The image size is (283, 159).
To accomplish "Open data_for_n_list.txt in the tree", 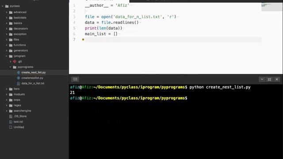I will (x=33, y=83).
